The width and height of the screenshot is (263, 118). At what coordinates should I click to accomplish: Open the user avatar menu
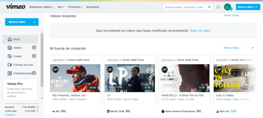click(x=228, y=7)
